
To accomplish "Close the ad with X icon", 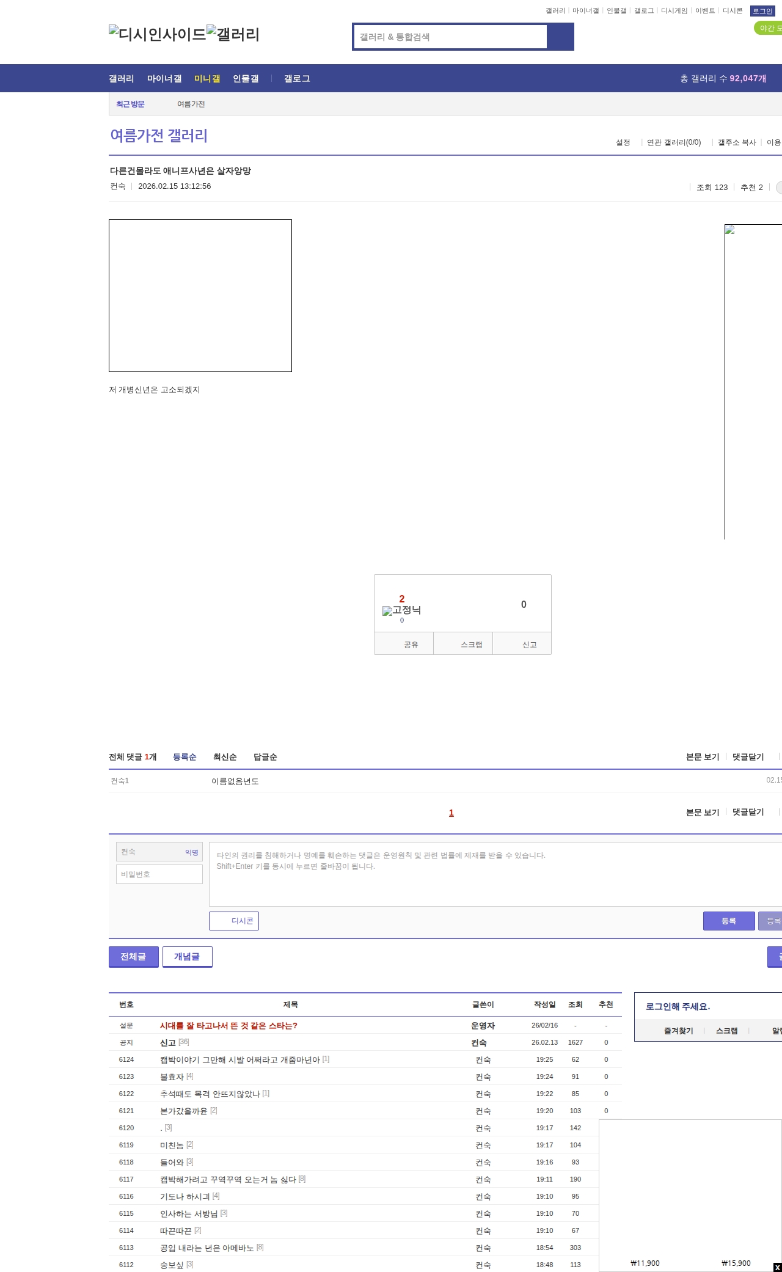I will click(x=777, y=1267).
